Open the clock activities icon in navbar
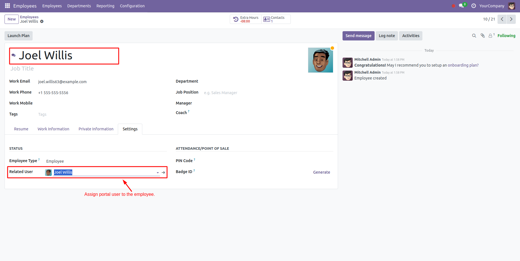Image resolution: width=520 pixels, height=261 pixels. pos(474,6)
